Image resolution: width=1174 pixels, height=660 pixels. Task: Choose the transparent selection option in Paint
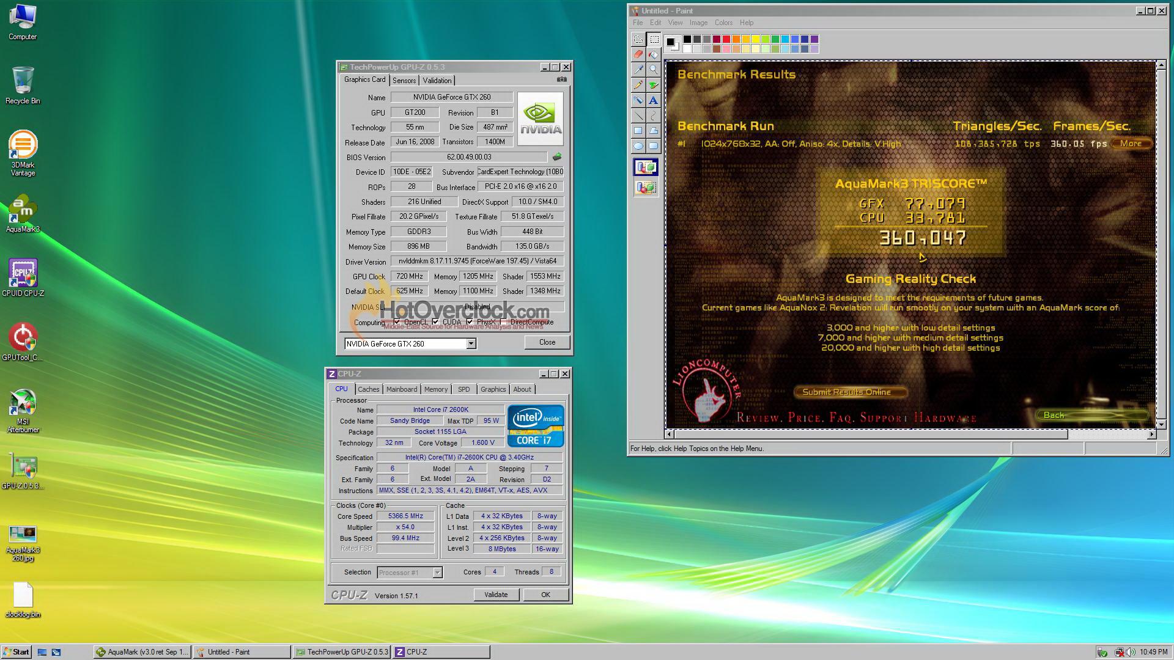(646, 187)
